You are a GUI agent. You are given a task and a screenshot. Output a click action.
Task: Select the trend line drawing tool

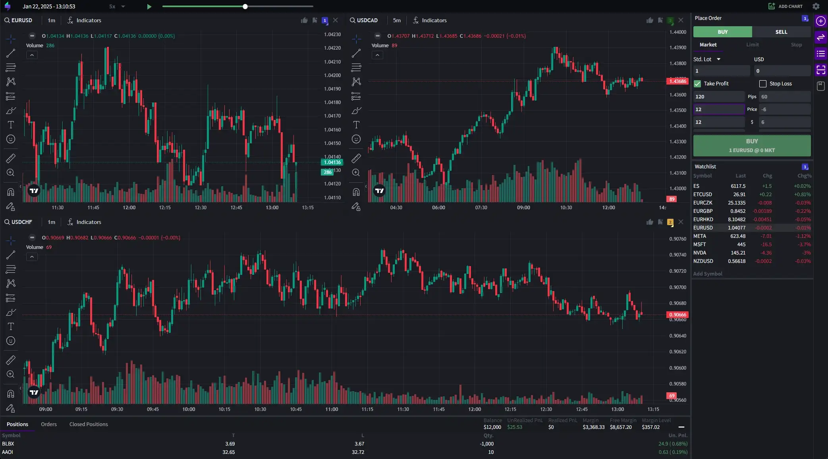pyautogui.click(x=11, y=53)
